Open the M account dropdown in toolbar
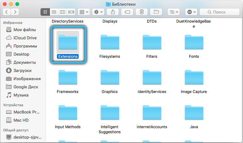The image size is (243, 143). click(x=191, y=12)
